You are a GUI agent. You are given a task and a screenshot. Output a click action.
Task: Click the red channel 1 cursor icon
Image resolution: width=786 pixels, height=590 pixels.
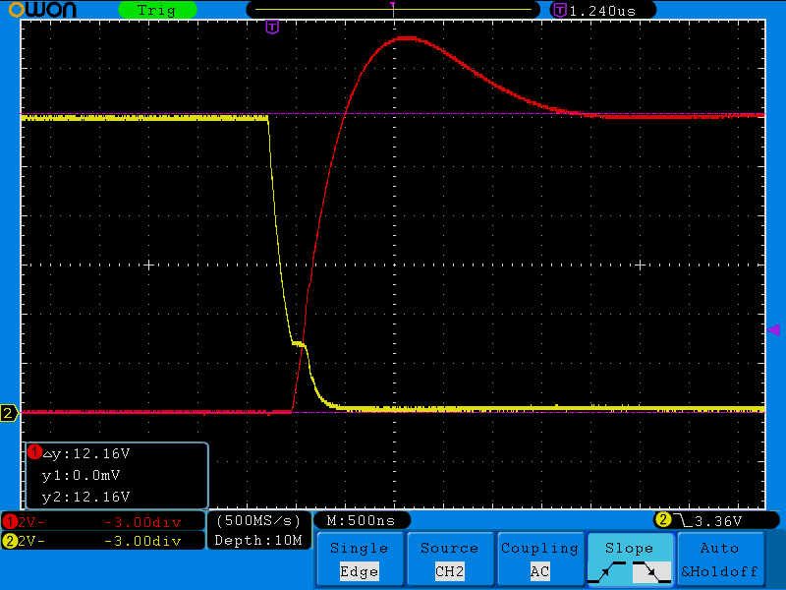34,452
